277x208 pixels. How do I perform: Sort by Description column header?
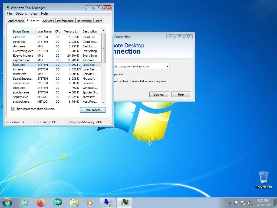(91, 31)
